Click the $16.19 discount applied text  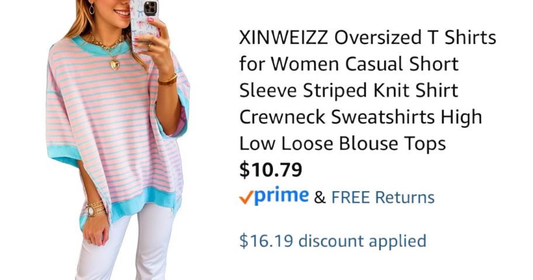pos(333,241)
